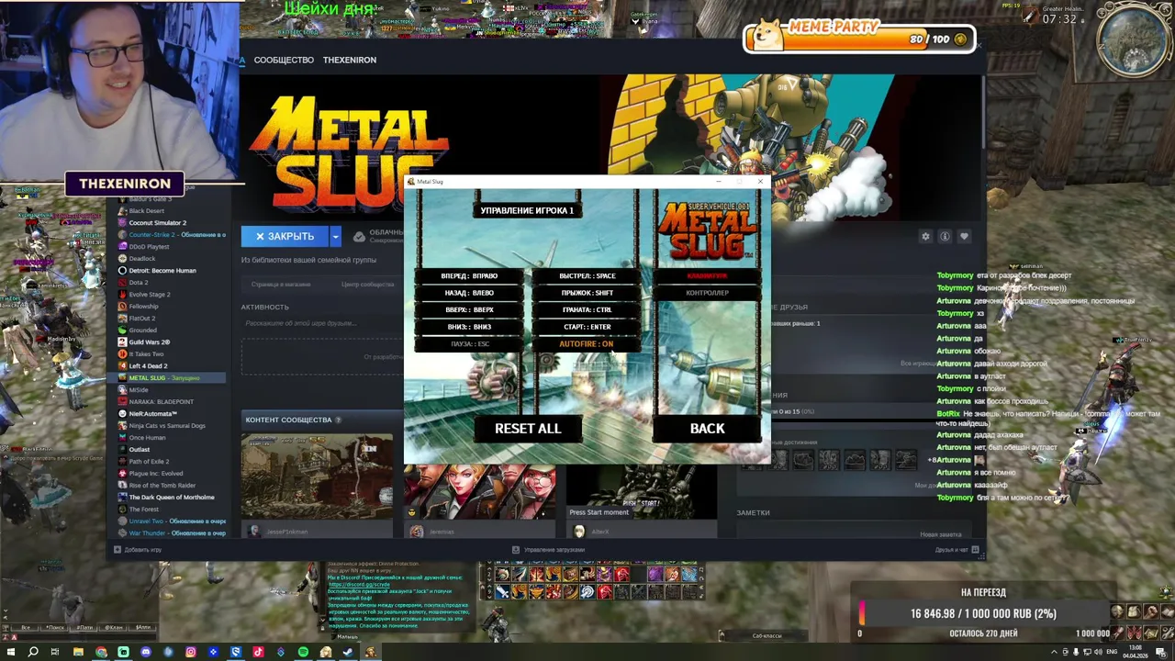Screen dimensions: 1175x661
Task: Select Keyboard input option in Metal Slug
Action: [707, 275]
